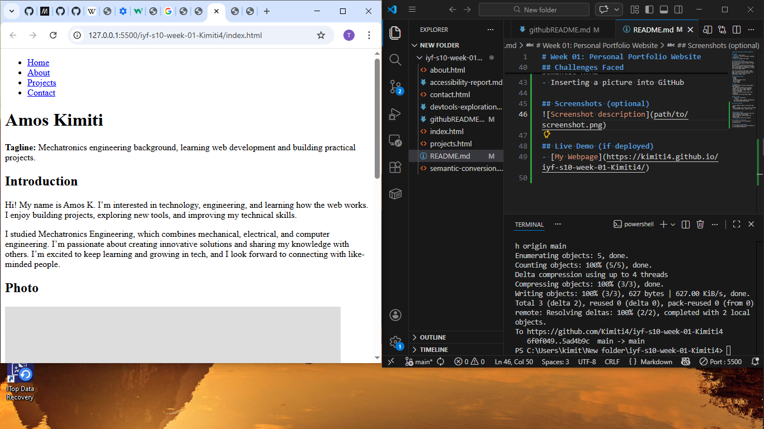This screenshot has height=429, width=764.
Task: Expand the OUTLINE section
Action: click(x=433, y=337)
